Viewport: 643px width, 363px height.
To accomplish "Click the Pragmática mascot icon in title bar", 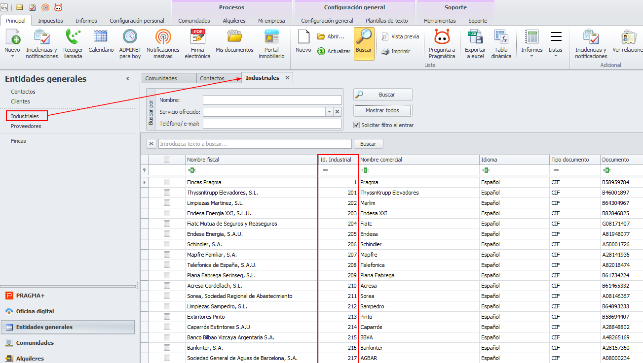I will point(58,7).
